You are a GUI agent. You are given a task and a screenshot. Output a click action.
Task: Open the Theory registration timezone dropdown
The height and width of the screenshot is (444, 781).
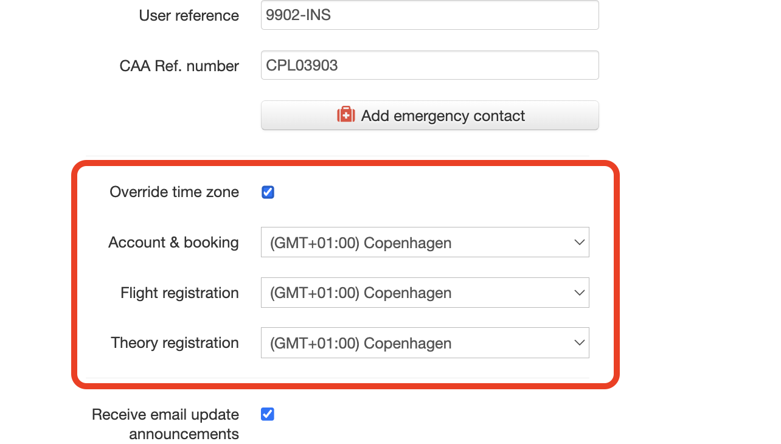(425, 342)
